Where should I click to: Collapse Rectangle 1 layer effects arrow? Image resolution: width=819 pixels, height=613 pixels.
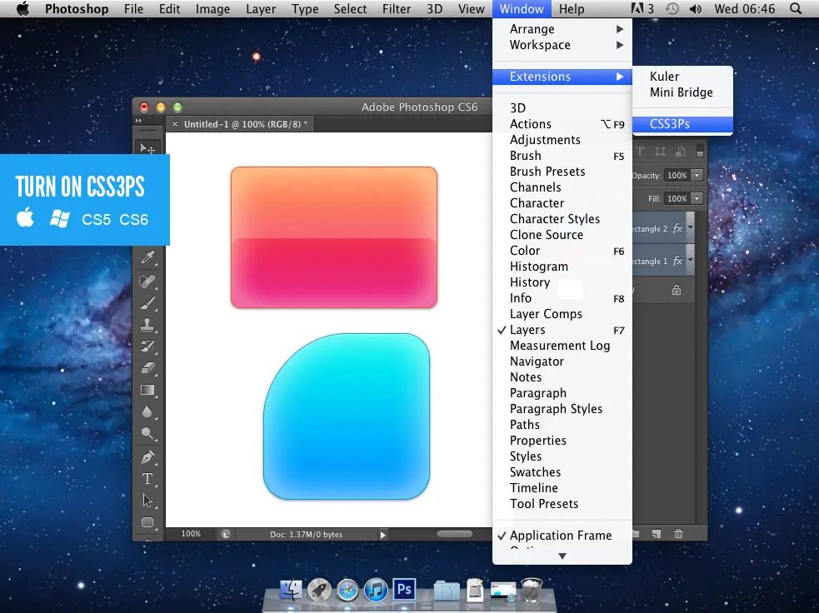click(691, 260)
